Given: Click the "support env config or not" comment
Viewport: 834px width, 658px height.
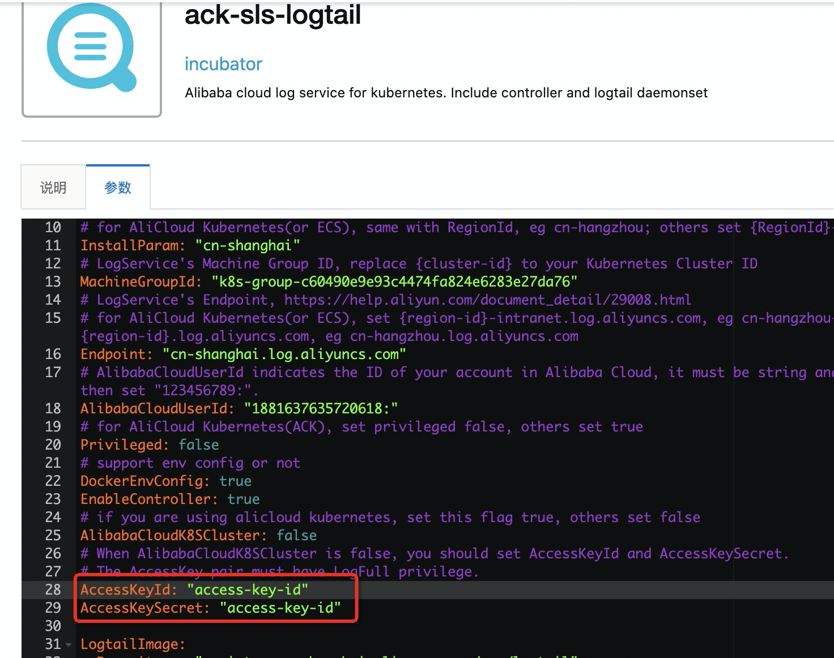Looking at the screenshot, I should 190,463.
